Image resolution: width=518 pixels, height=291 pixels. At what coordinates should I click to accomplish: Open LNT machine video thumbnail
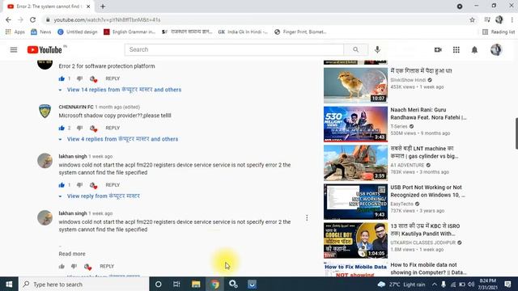tap(355, 162)
